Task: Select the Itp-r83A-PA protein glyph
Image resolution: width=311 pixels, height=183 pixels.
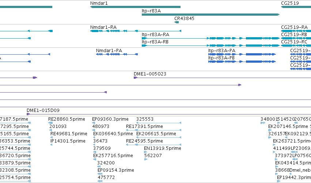Action: click(x=242, y=54)
